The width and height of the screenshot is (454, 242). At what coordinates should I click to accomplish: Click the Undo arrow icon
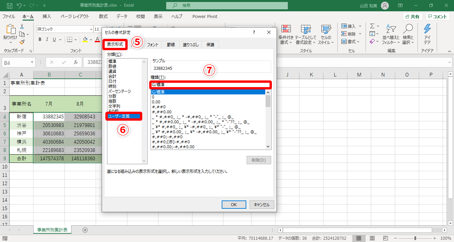pos(19,6)
